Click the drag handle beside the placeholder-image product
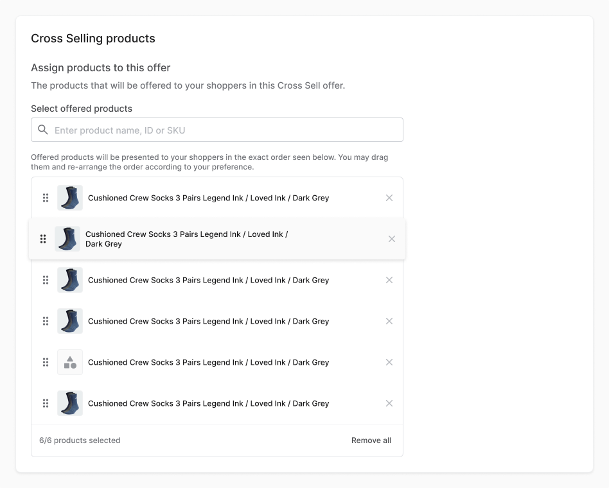The image size is (609, 488). pyautogui.click(x=46, y=362)
